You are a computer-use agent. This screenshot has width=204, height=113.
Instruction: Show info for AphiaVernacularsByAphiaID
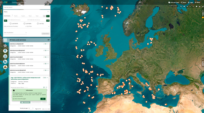click(44, 70)
